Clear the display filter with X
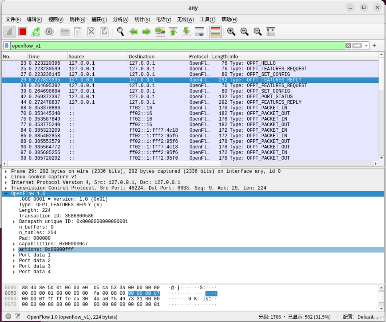Image resolution: width=386 pixels, height=322 pixels. (x=348, y=46)
